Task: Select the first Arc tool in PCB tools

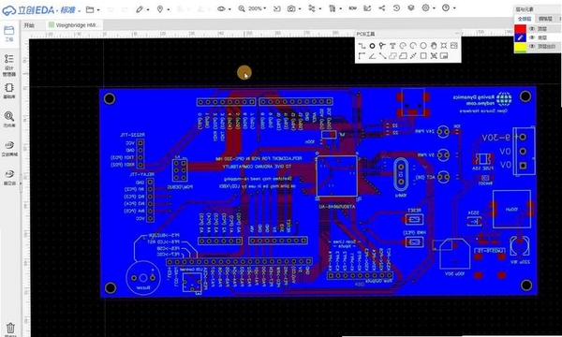Action: pos(403,46)
